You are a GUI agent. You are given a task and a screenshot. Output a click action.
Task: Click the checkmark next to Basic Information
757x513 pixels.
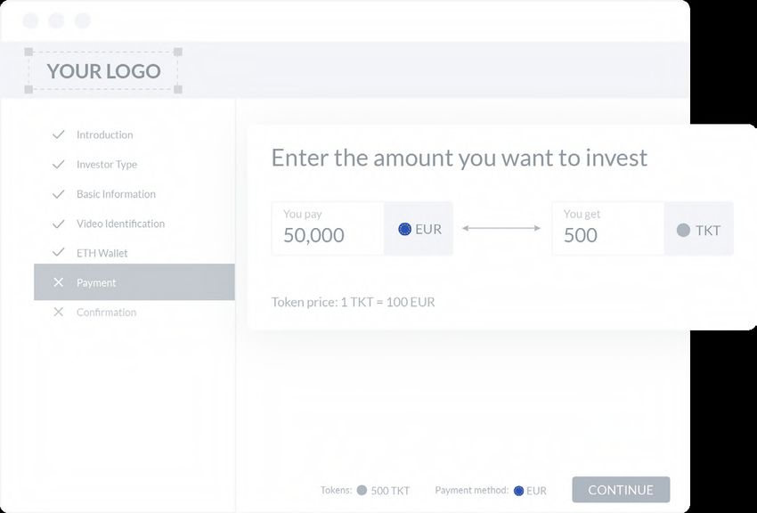pyautogui.click(x=59, y=194)
